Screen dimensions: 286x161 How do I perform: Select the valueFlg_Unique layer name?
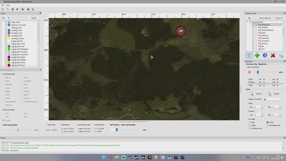click(x=17, y=38)
